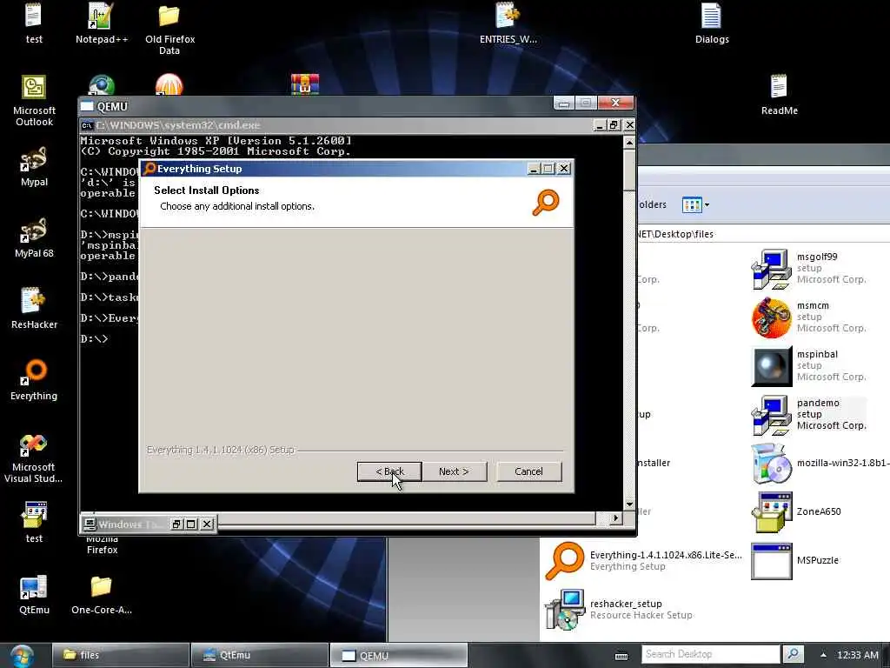Open the test text file desktop icon
The height and width of the screenshot is (668, 890).
(x=34, y=23)
